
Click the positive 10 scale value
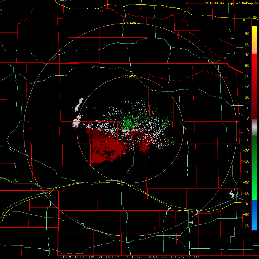247,119
